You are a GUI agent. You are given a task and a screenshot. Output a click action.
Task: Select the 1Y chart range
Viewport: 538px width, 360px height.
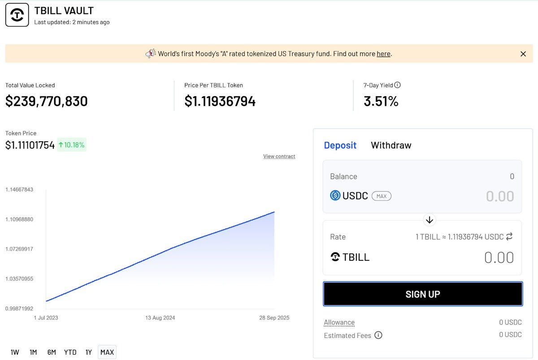tap(89, 352)
